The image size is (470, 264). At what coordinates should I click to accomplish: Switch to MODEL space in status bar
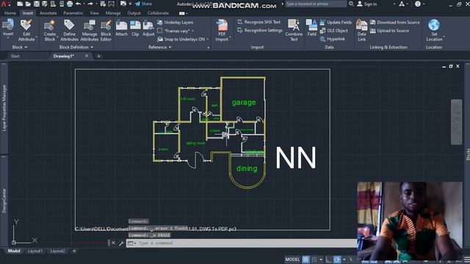point(292,259)
